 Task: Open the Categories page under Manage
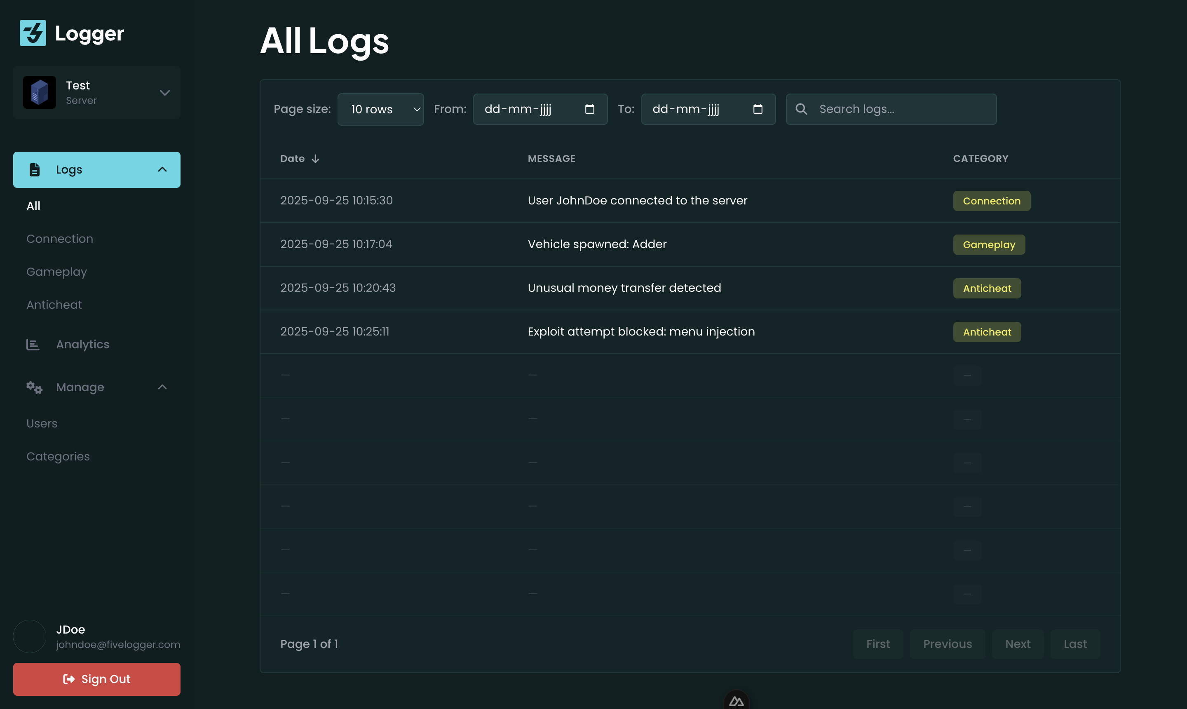58,456
